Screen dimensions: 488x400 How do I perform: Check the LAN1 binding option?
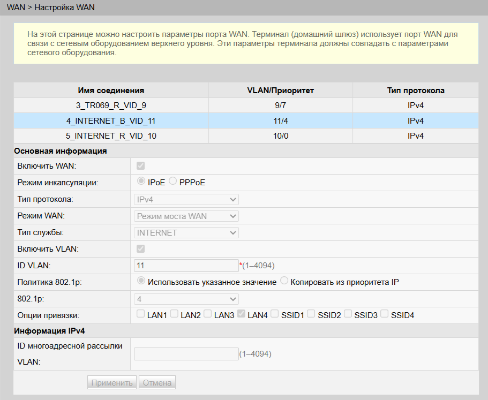coord(140,314)
